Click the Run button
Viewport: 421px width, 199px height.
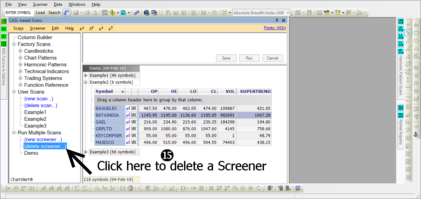pyautogui.click(x=249, y=58)
